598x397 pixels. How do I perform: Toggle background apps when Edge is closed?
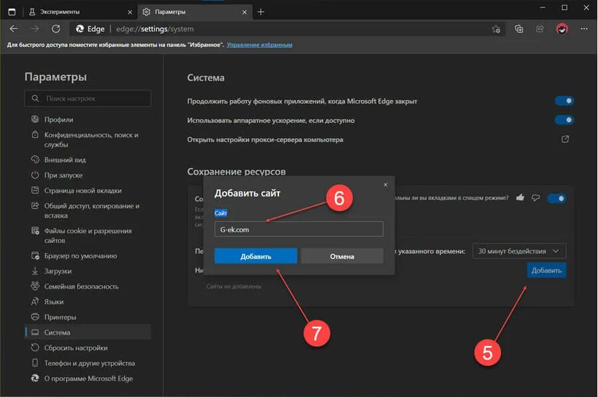(564, 101)
